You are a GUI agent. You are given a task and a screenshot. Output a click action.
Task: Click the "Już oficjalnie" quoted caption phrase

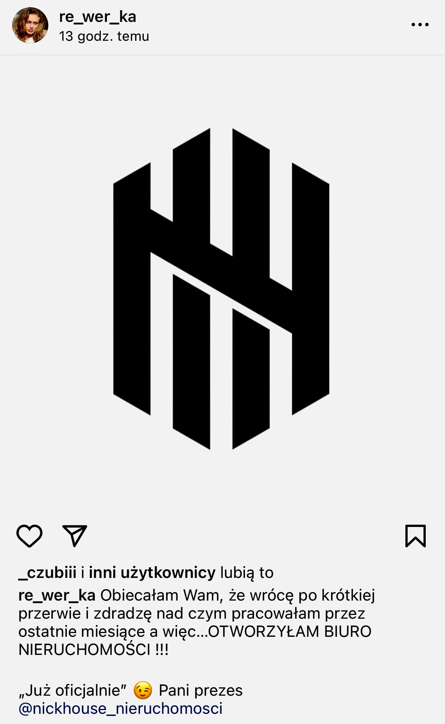(x=72, y=690)
